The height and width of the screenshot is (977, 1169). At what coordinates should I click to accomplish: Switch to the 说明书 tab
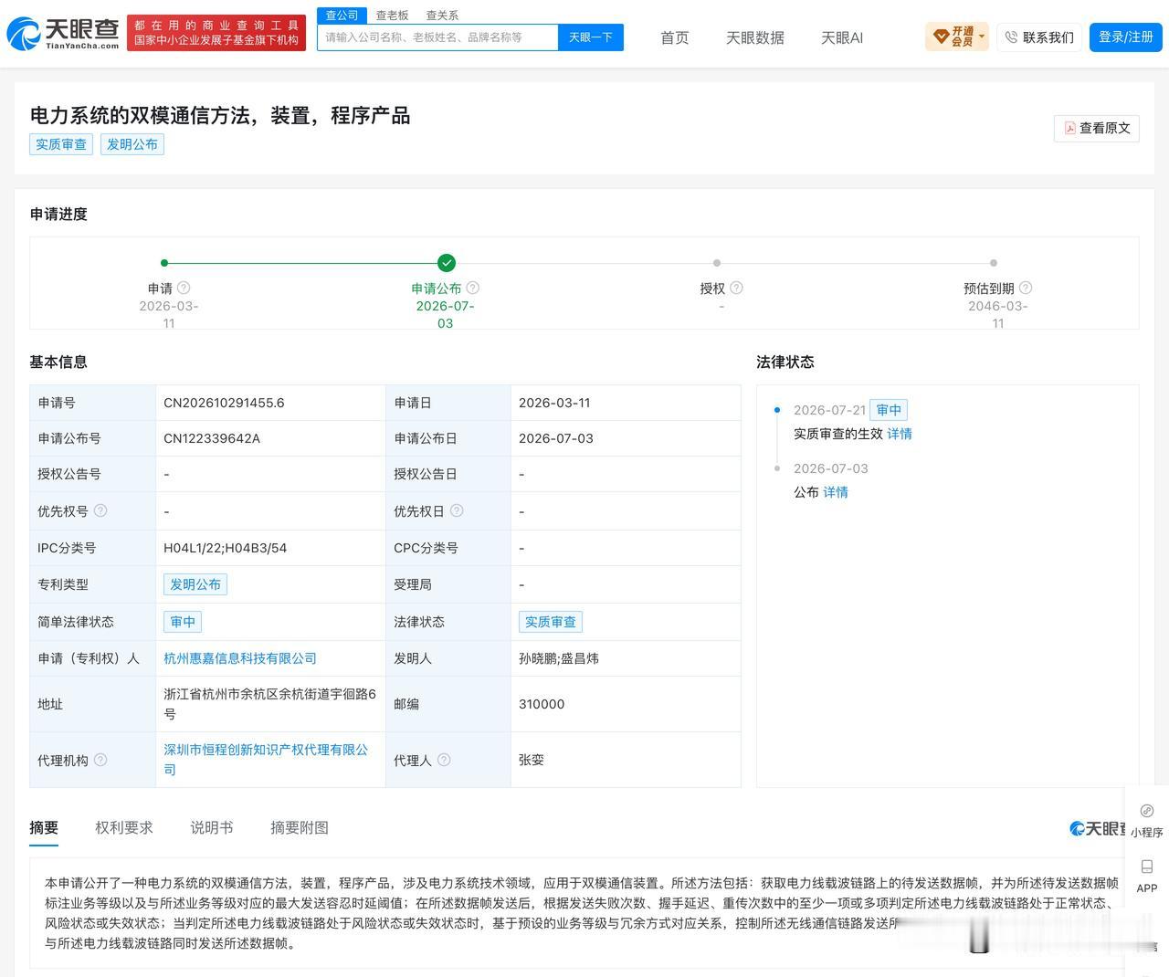click(x=212, y=827)
